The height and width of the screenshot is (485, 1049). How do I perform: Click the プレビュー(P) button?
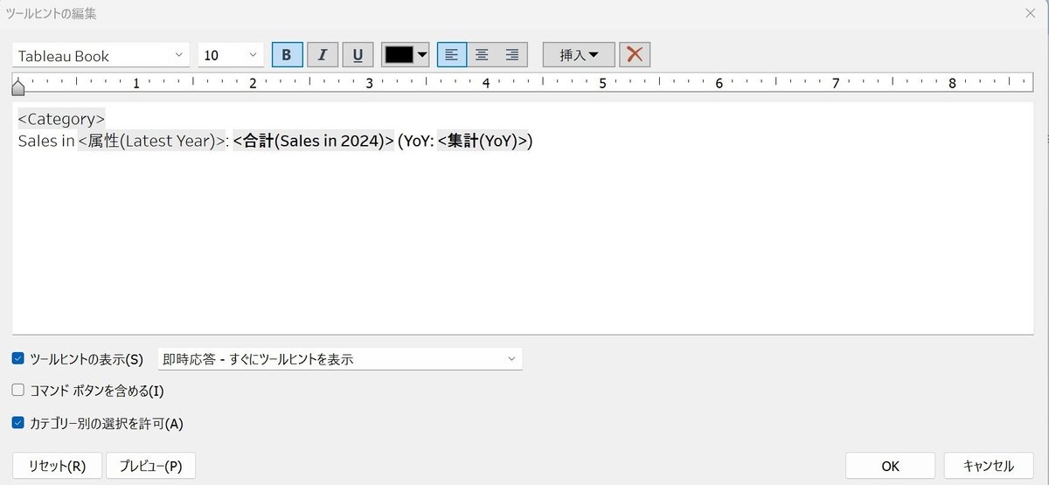tap(150, 466)
